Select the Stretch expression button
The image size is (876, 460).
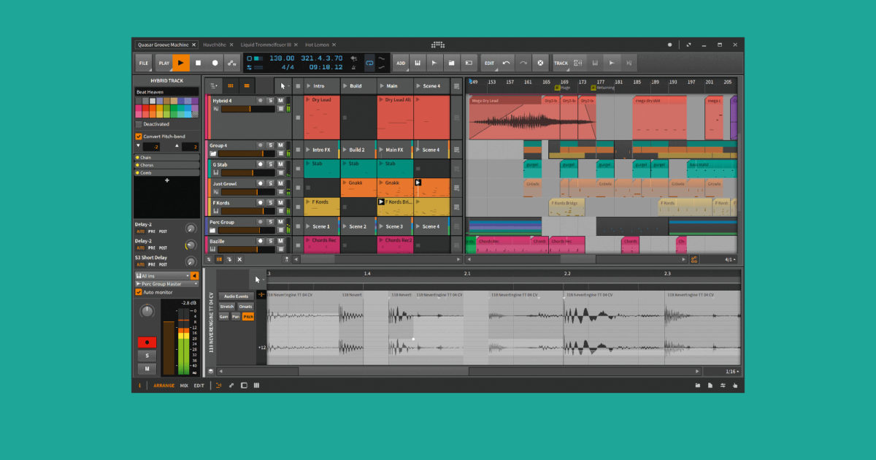coord(227,307)
